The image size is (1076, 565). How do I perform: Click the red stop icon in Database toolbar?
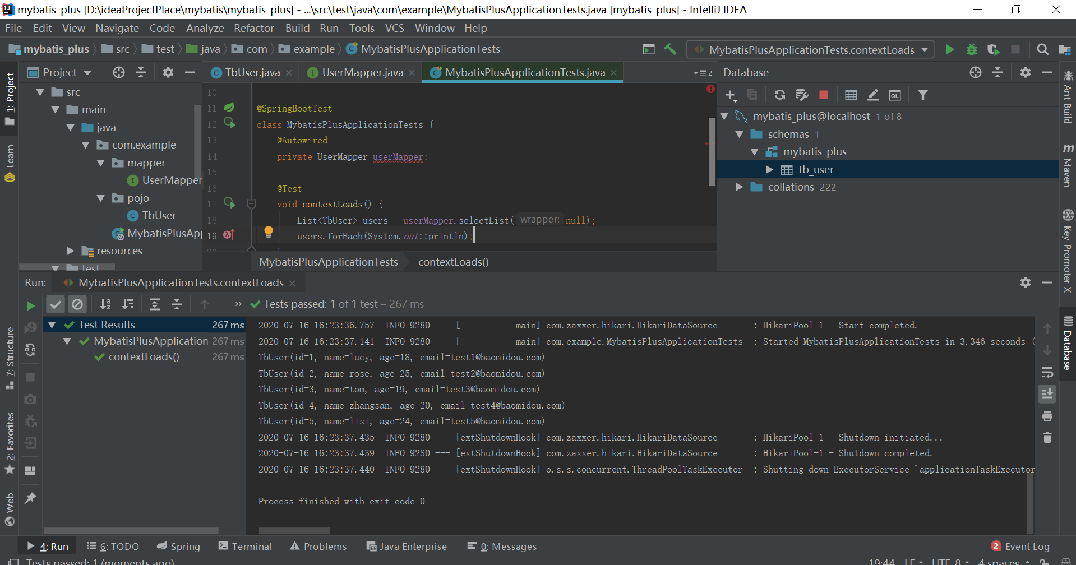pos(824,95)
